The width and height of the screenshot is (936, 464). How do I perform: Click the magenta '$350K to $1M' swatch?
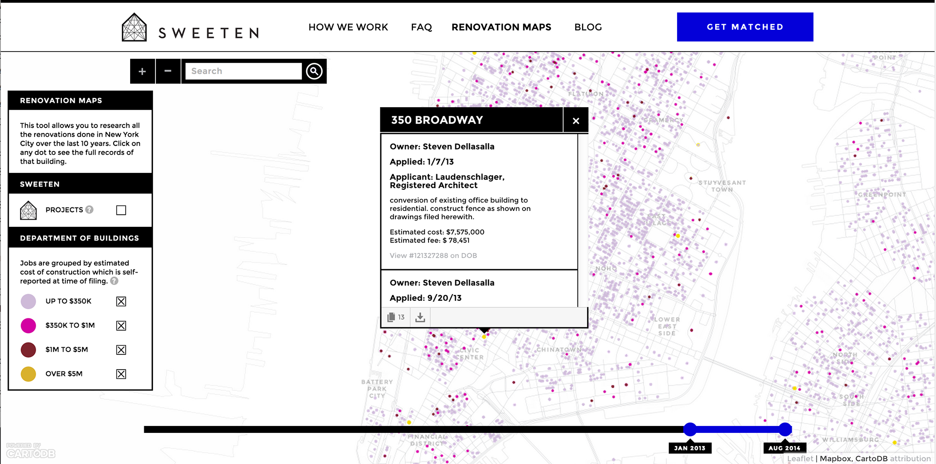[28, 325]
